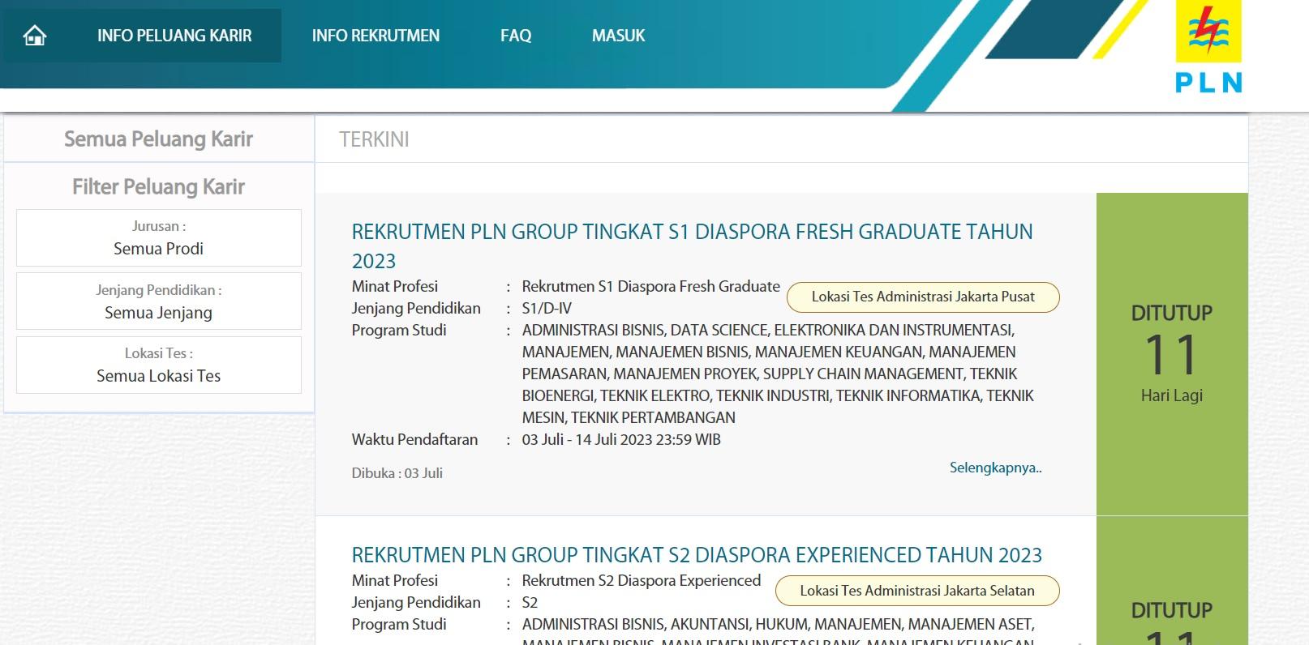
Task: Click 'Rekrutmen S1 Diaspora Fresh Graduate' profession text
Action: tap(651, 286)
